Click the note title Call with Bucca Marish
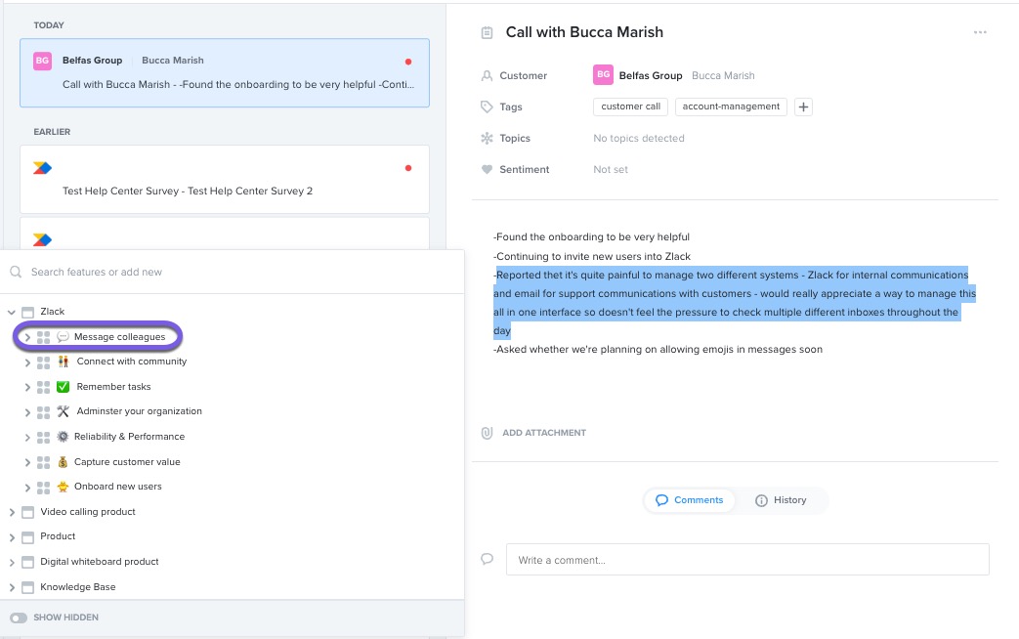Viewport: 1019px width, 639px height. click(584, 32)
